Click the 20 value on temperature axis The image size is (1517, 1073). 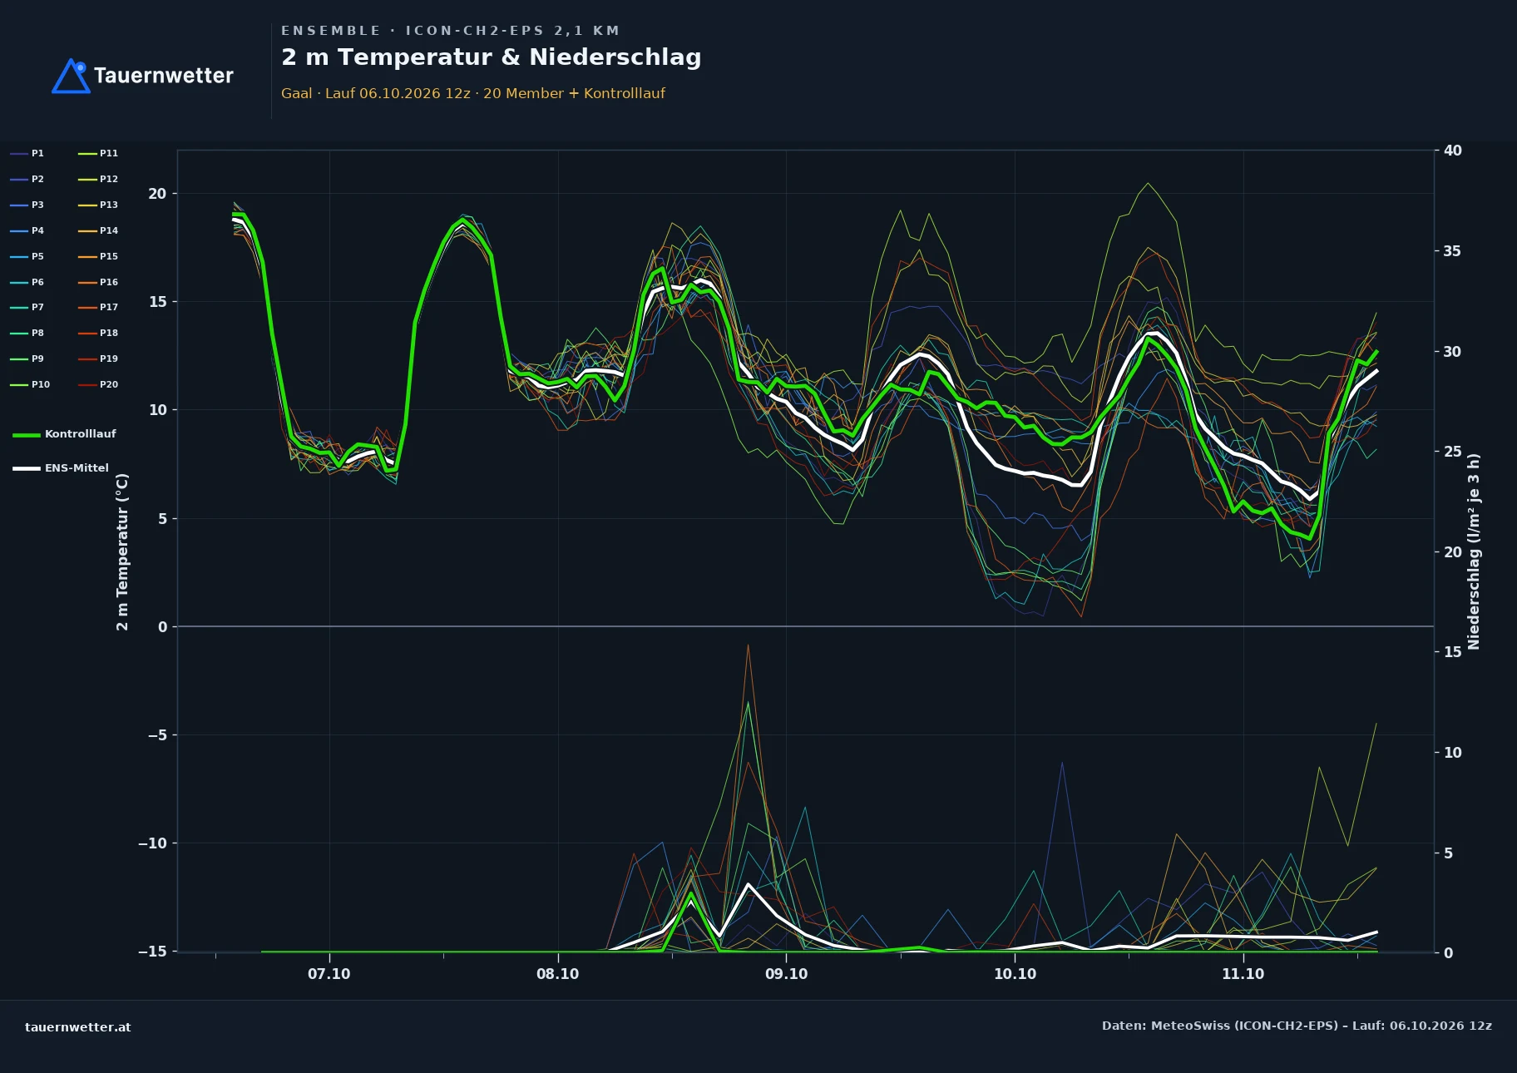(157, 194)
